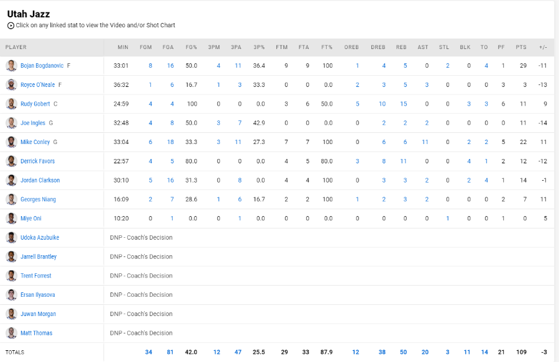View Georges Niang's 6 three-point attempts
This screenshot has height=362, width=559.
click(x=240, y=199)
